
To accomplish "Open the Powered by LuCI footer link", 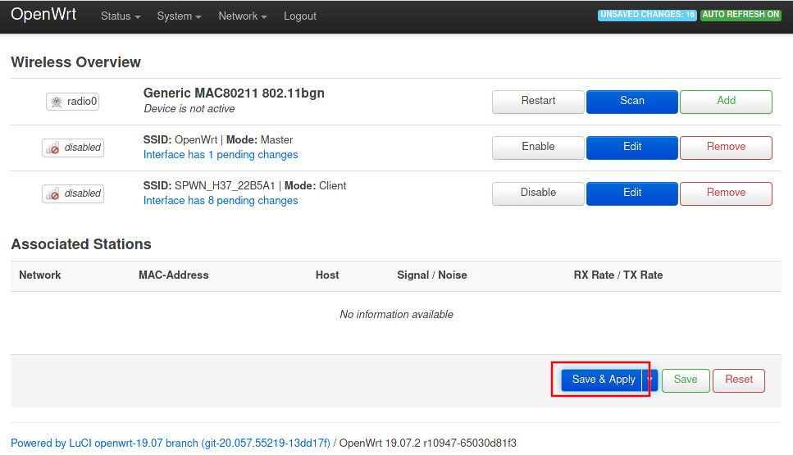I will (x=171, y=444).
